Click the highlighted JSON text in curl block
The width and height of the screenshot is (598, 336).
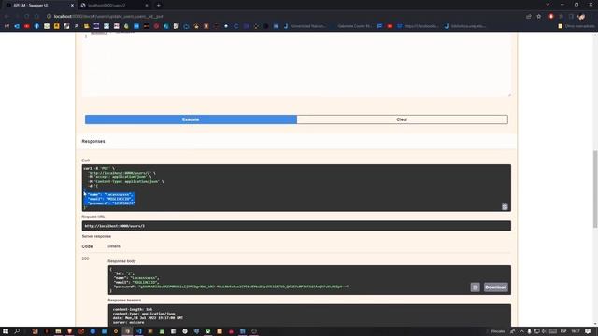coord(110,199)
